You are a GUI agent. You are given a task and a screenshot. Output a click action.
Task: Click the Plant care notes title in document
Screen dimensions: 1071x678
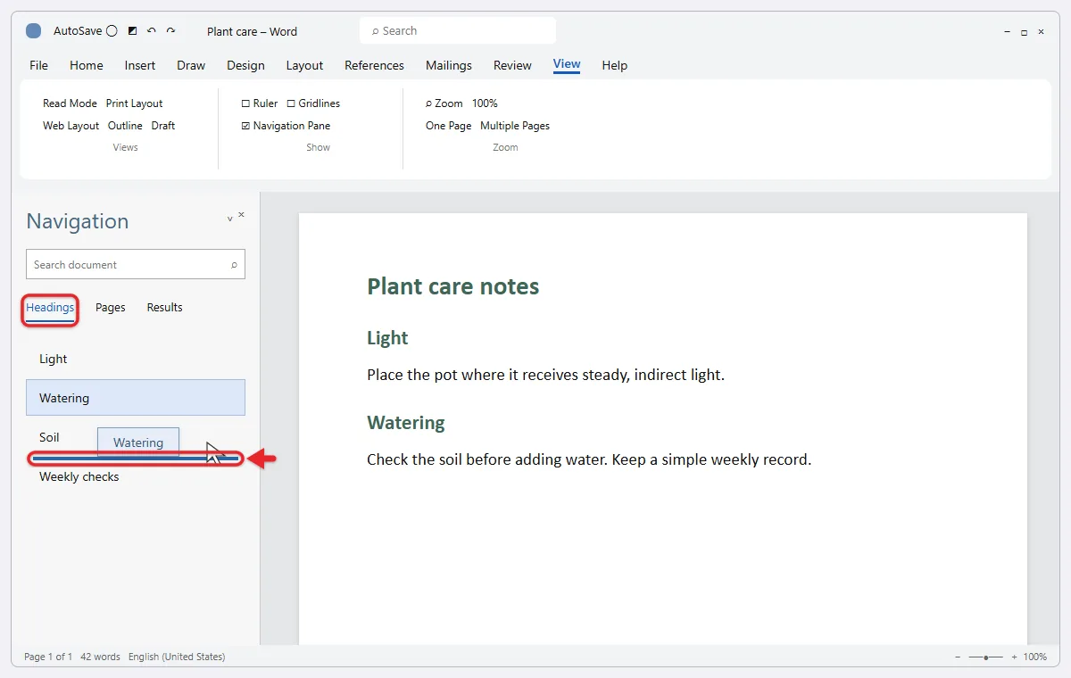pyautogui.click(x=453, y=286)
